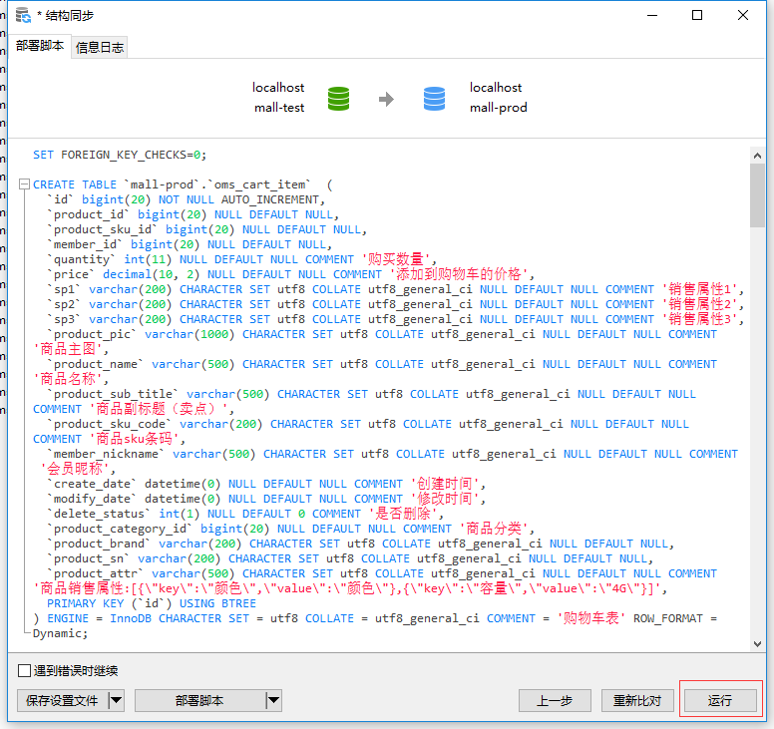This screenshot has height=729, width=774.
Task: Maximize the 结构同步 window
Action: pyautogui.click(x=697, y=16)
